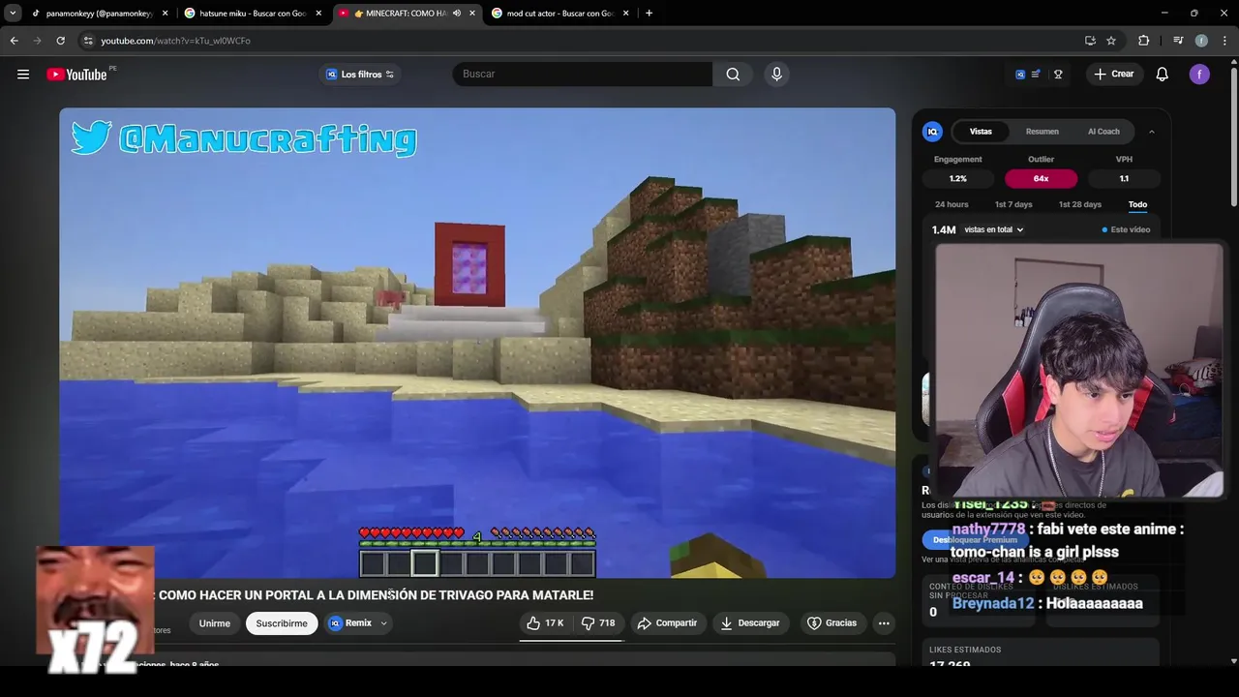
Task: Click the video title text
Action: (376, 595)
